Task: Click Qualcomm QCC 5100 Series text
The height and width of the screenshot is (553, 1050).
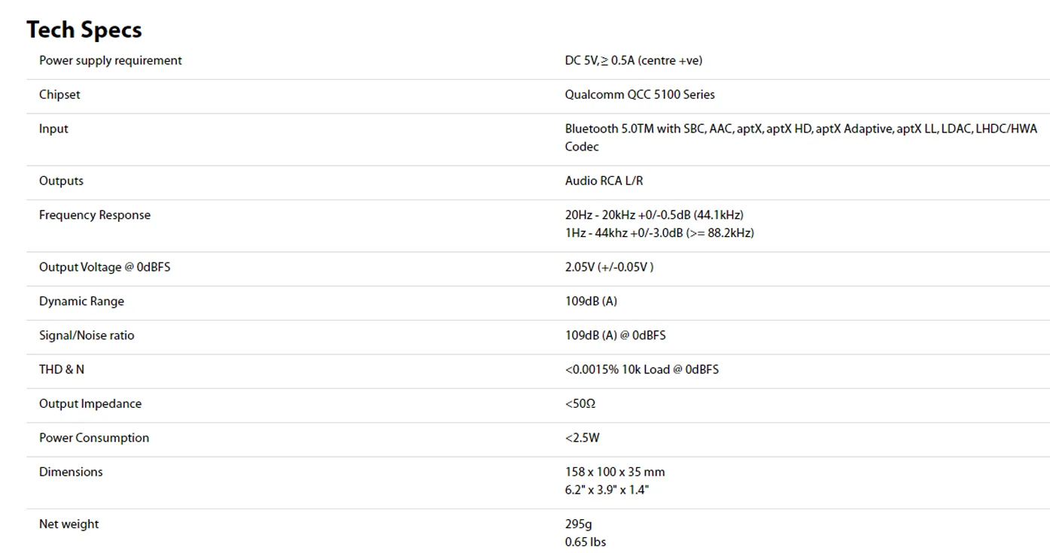Action: [x=640, y=95]
